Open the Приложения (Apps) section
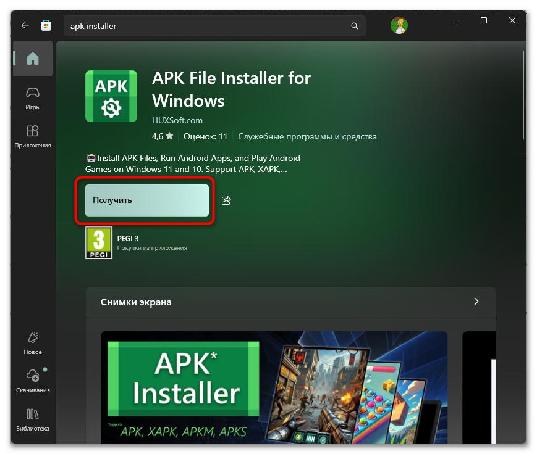Screen dimensions: 537x454 [33, 136]
